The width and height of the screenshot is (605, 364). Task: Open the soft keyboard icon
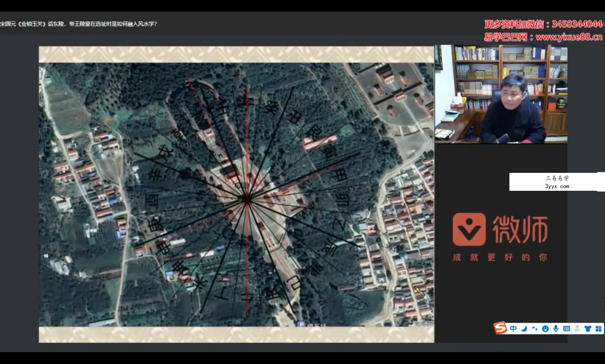coord(567,329)
